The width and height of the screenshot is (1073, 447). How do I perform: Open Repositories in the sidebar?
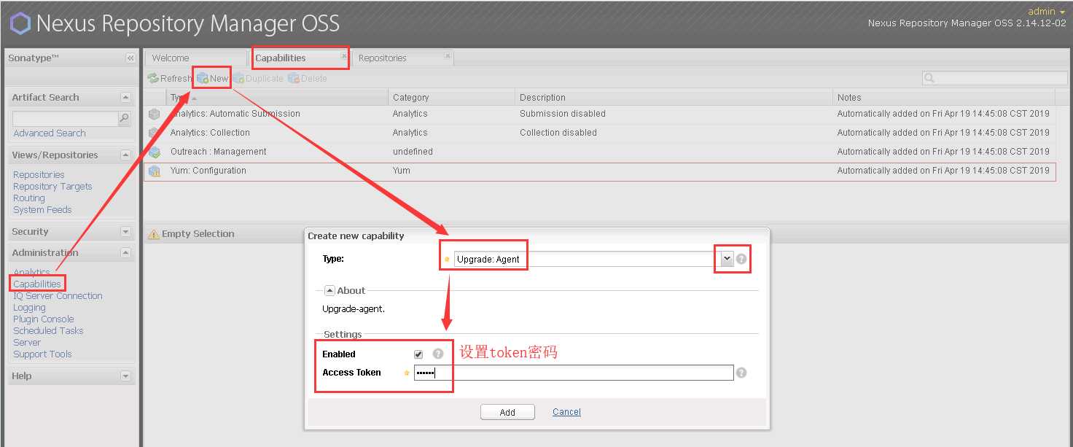coord(39,175)
